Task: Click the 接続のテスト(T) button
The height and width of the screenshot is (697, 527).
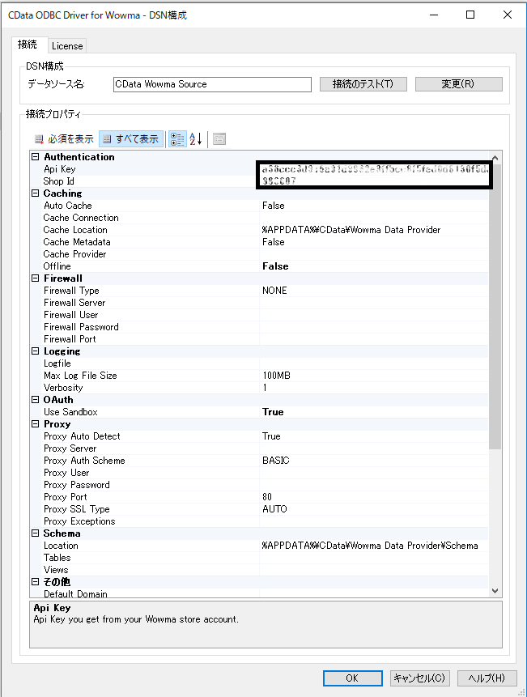Action: tap(363, 84)
